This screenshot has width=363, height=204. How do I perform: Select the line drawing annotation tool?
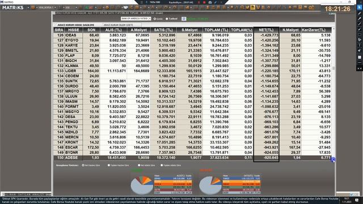(x=359, y=24)
